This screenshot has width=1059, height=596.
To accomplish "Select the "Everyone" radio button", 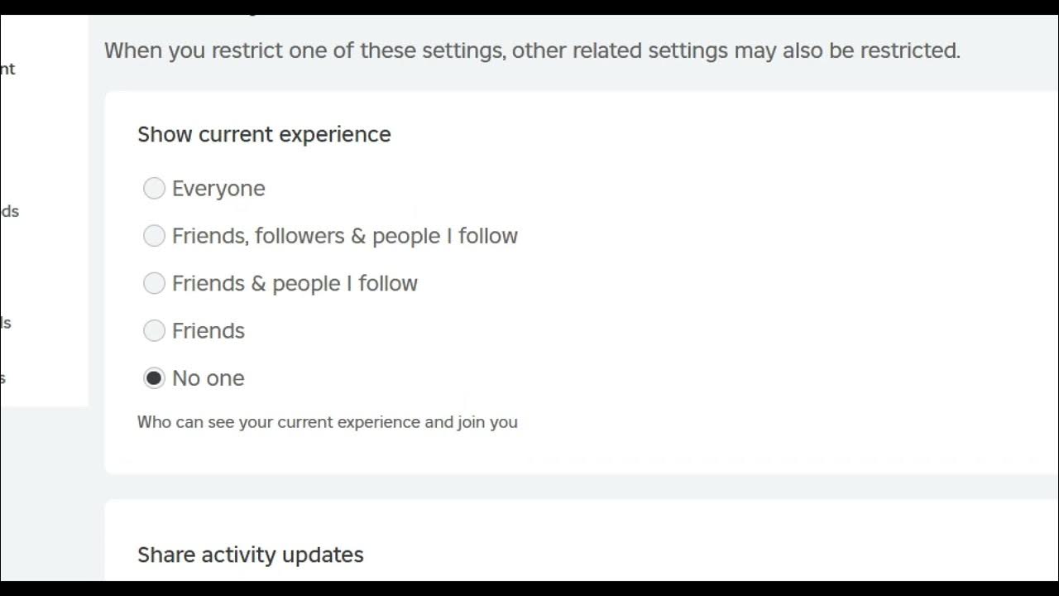I will (x=154, y=189).
